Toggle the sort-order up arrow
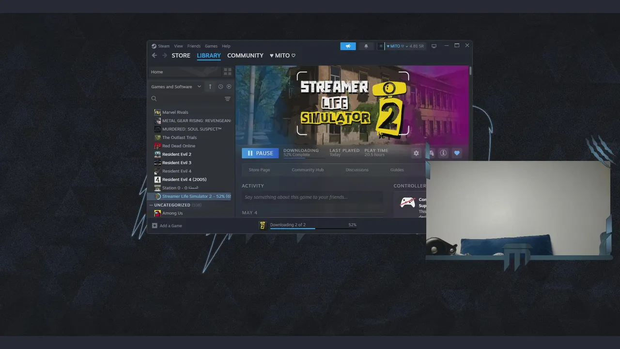620x349 pixels. tap(210, 87)
